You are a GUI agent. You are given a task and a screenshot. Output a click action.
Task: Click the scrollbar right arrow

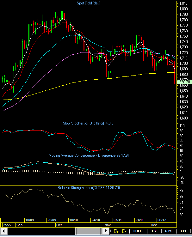tap(105, 231)
